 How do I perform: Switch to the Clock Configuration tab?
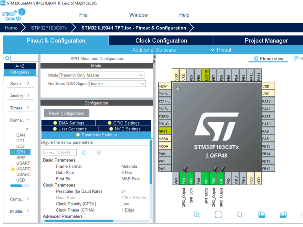coord(161,40)
